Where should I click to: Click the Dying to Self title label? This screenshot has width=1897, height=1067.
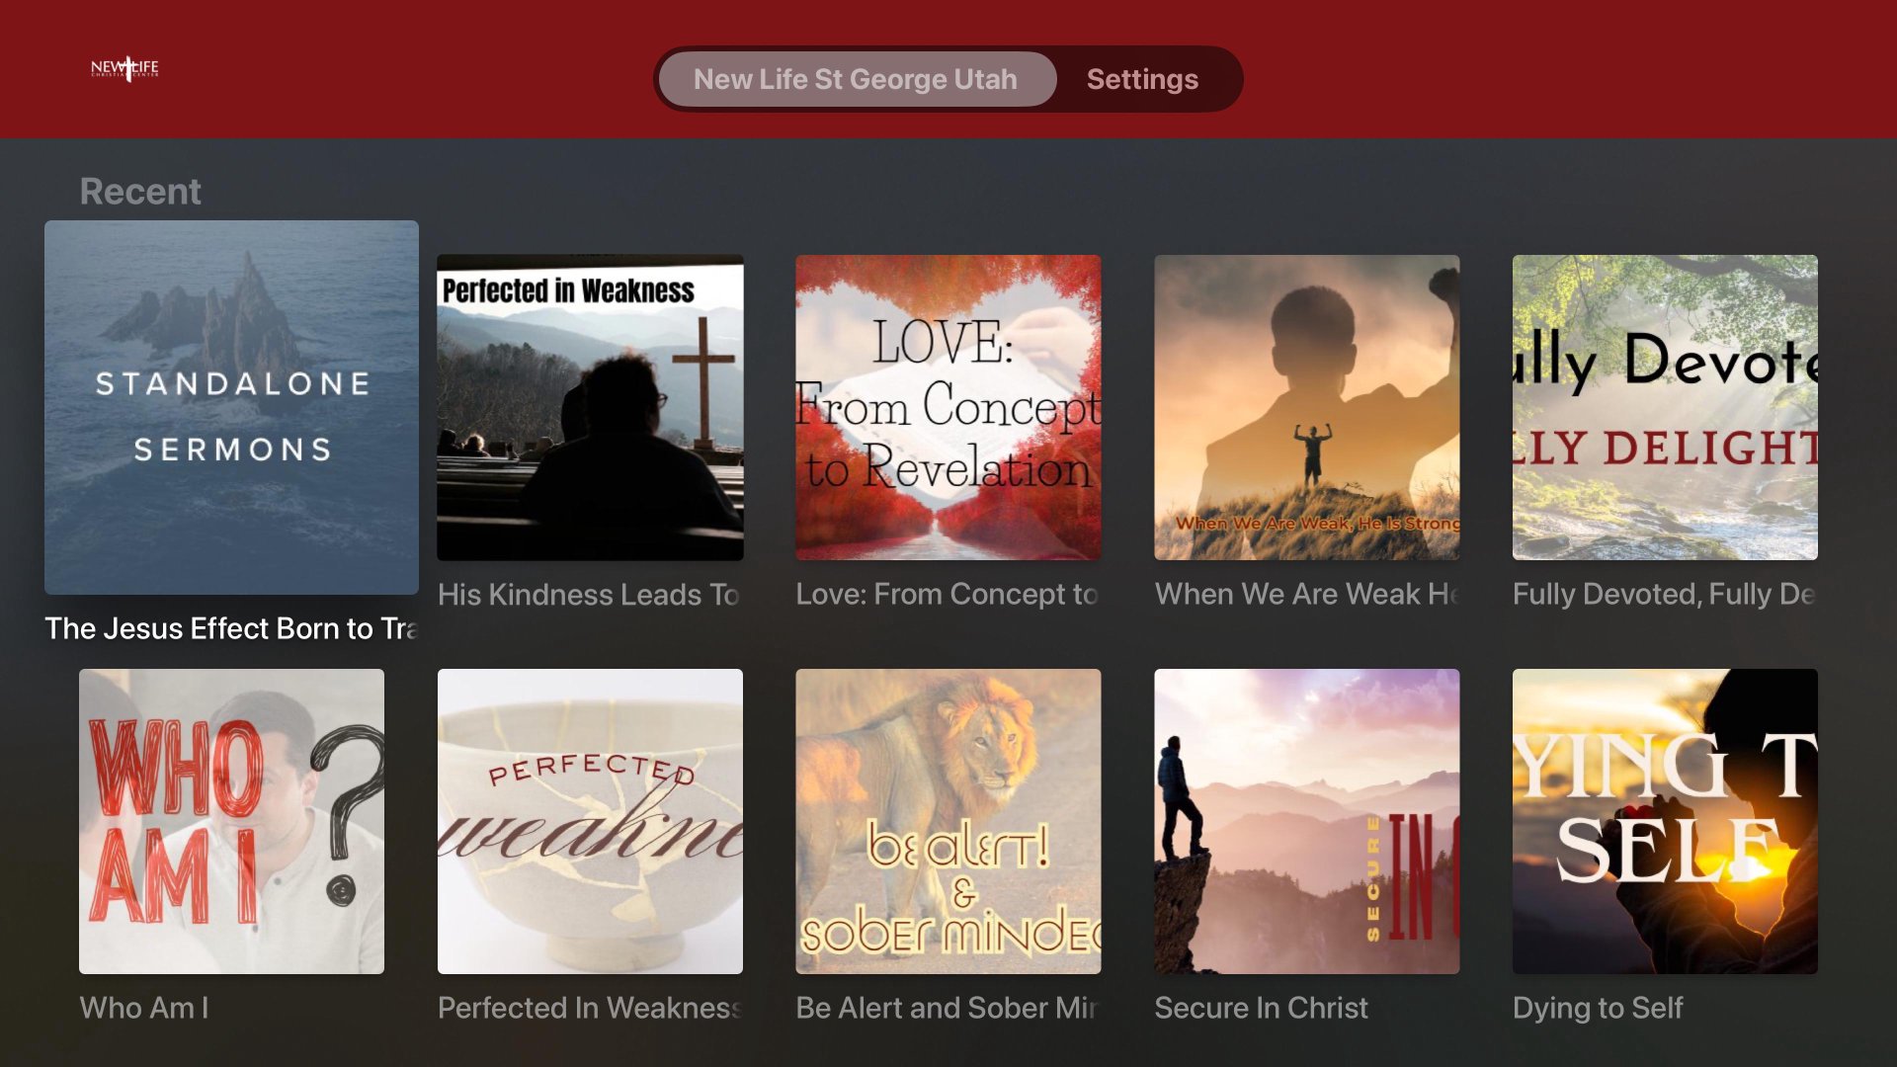tap(1598, 1008)
